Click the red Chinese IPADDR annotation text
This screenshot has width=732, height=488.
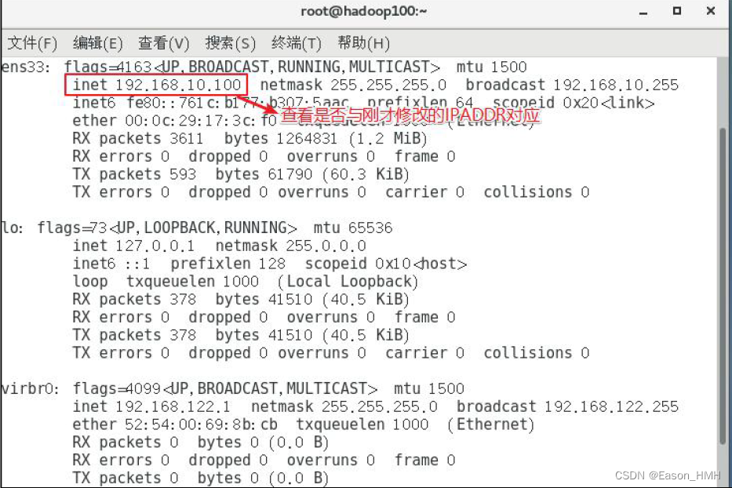(411, 116)
